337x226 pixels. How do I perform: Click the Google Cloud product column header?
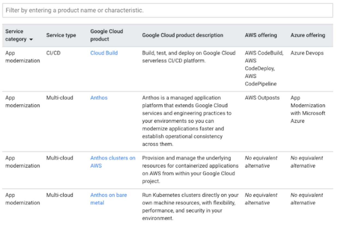pos(107,35)
